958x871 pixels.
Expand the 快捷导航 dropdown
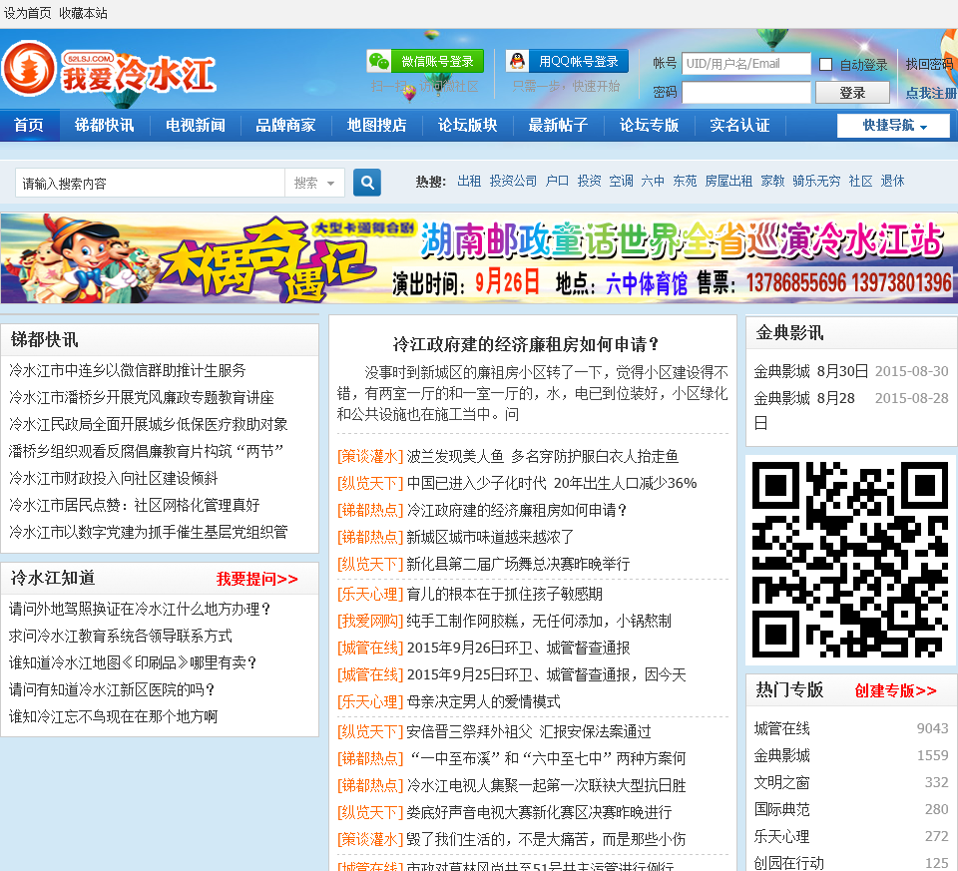(x=893, y=126)
